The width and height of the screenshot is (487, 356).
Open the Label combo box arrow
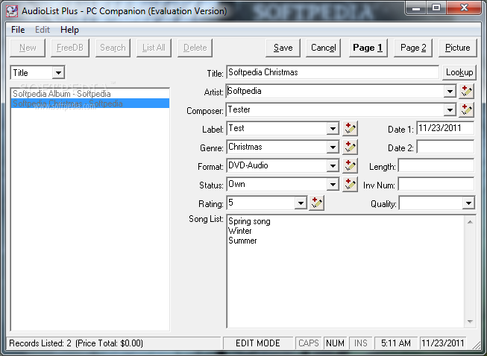pyautogui.click(x=333, y=128)
